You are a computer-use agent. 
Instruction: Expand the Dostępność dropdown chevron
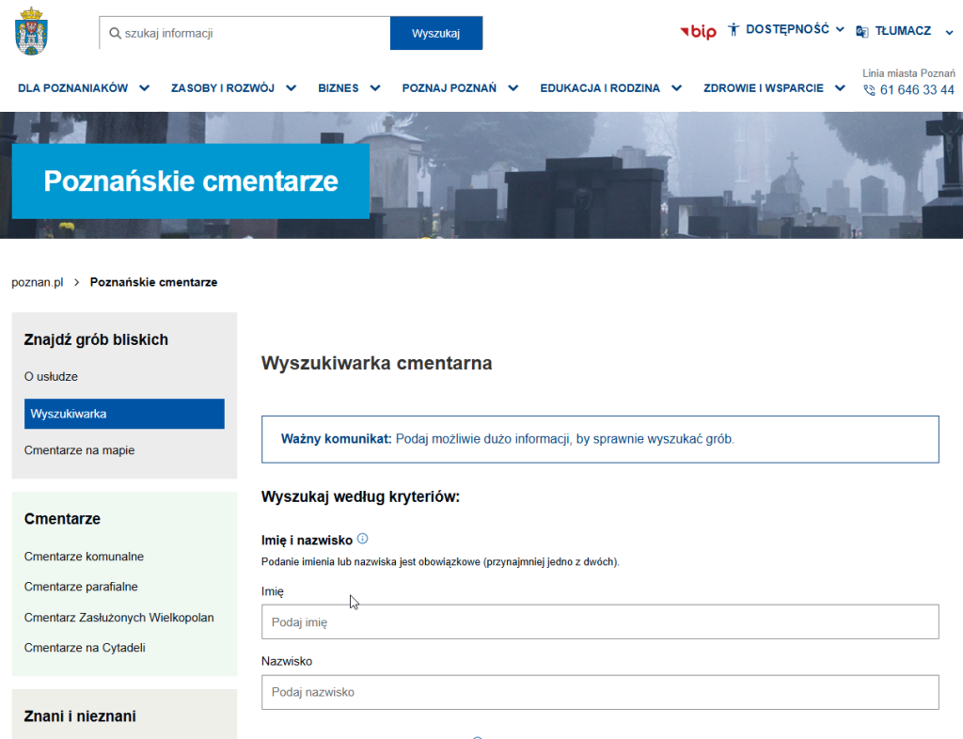click(840, 29)
